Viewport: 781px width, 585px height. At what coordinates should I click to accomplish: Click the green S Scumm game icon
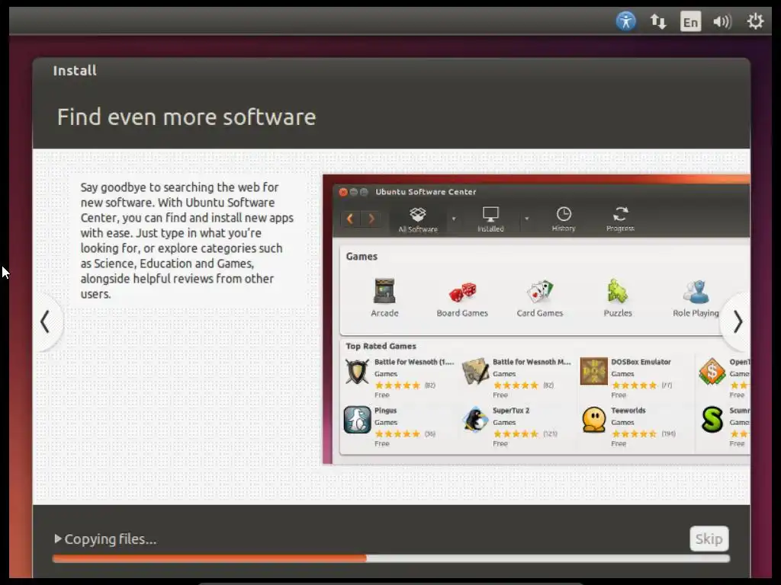pos(712,420)
